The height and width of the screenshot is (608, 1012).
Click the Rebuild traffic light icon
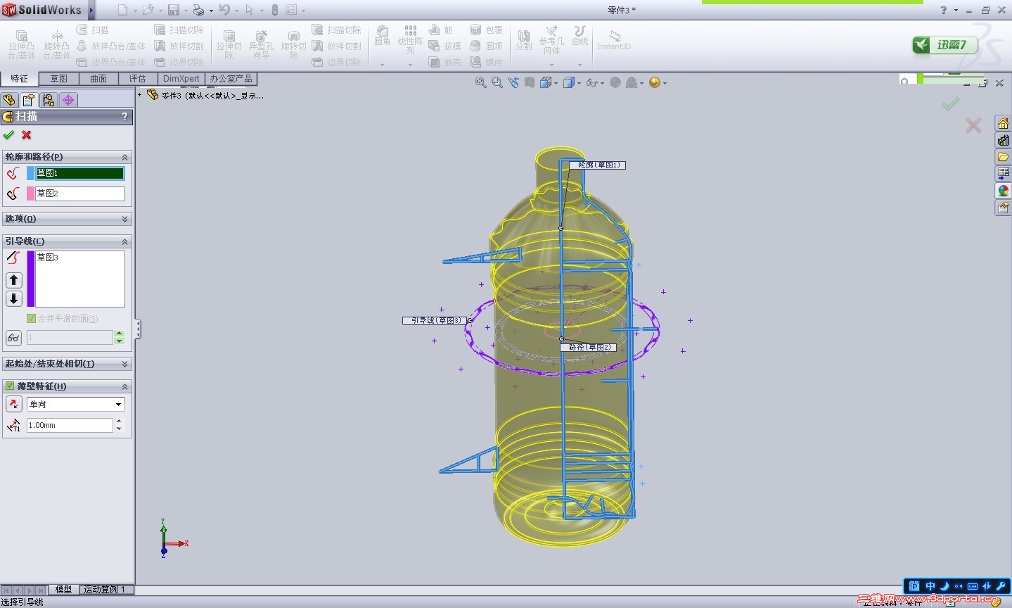click(x=275, y=10)
